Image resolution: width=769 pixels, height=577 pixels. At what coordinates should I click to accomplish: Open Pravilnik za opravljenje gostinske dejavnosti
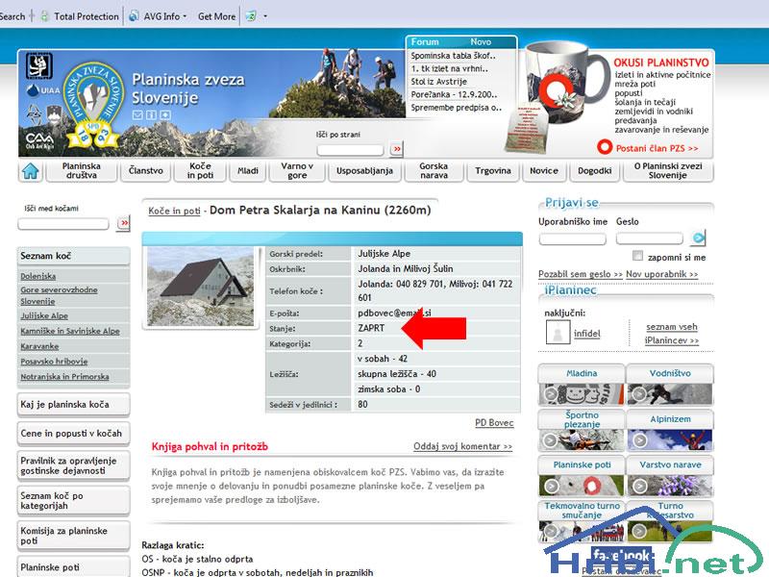(74, 465)
